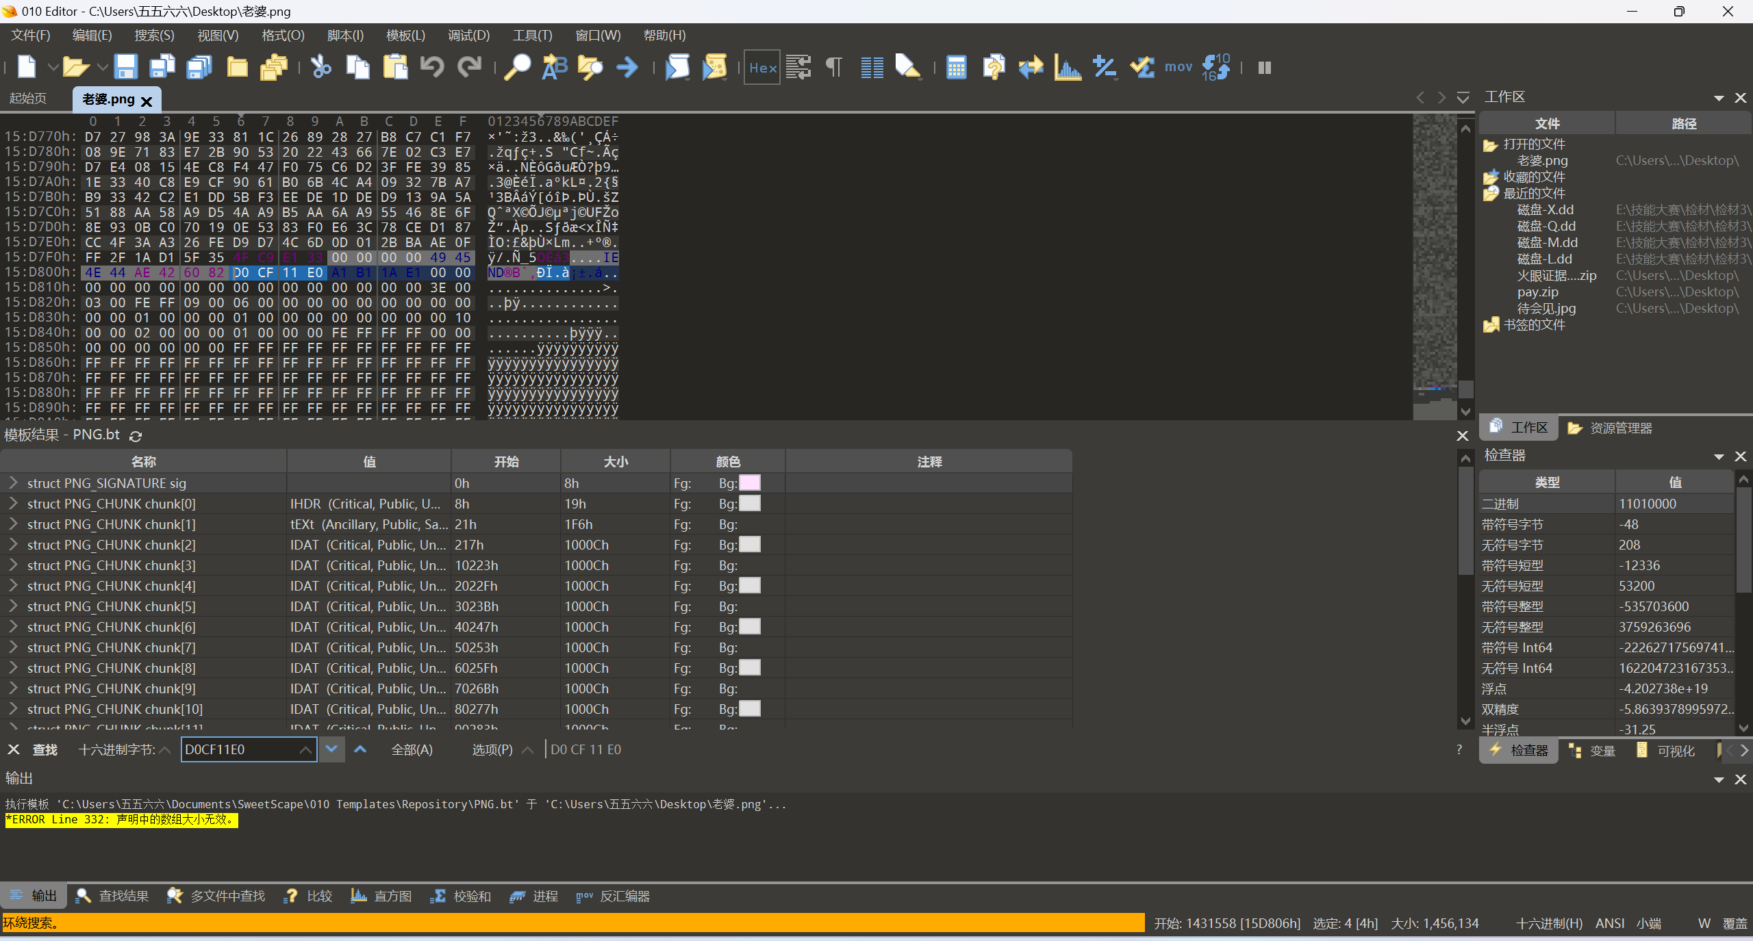Image resolution: width=1753 pixels, height=941 pixels.
Task: Toggle the W overwrite mode indicator
Action: click(x=1704, y=923)
